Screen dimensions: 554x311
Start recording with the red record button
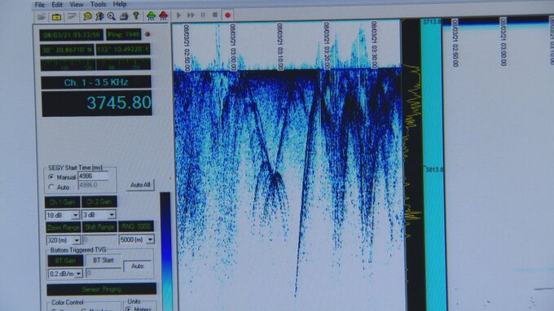(227, 15)
